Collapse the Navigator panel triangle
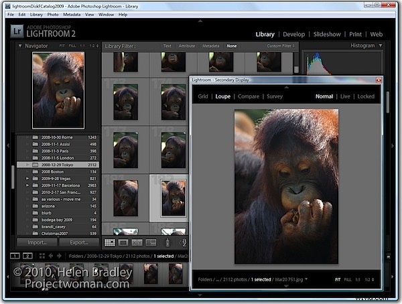The width and height of the screenshot is (402, 304). 20,46
